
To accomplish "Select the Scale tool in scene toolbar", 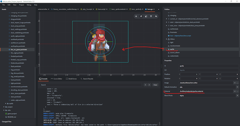I will (146, 16).
